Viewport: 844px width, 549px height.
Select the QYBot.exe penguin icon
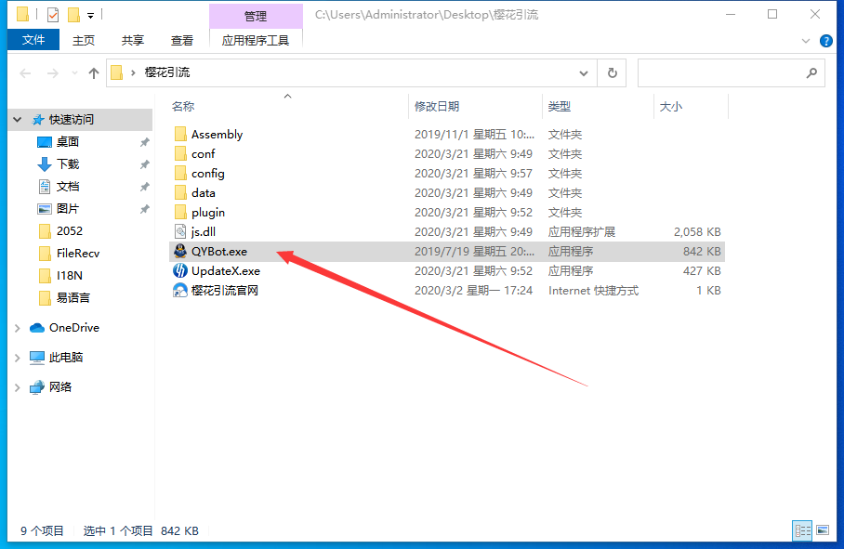[180, 251]
